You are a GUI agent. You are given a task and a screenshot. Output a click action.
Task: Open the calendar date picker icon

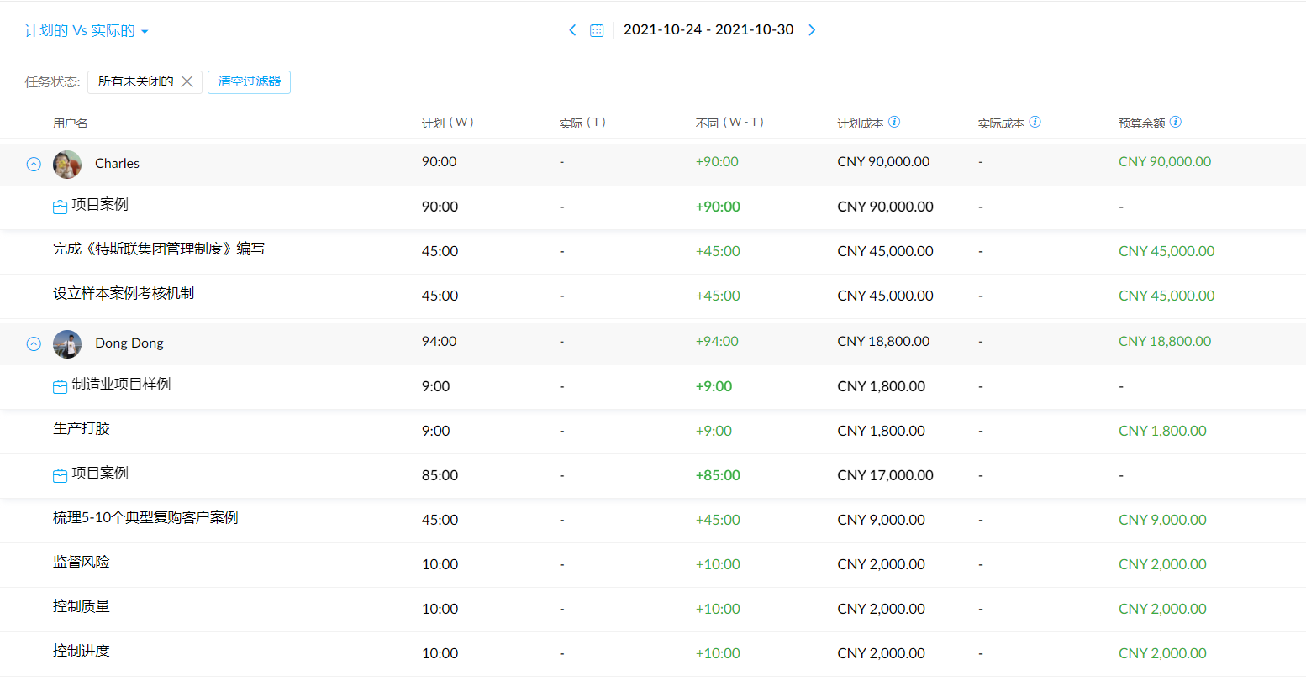(597, 30)
